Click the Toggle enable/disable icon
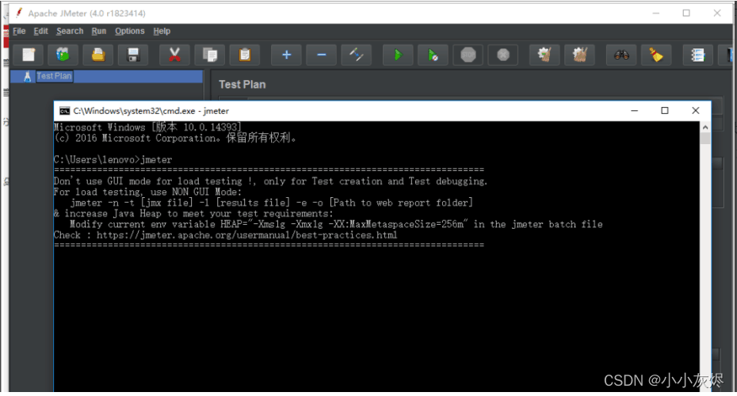 point(357,55)
